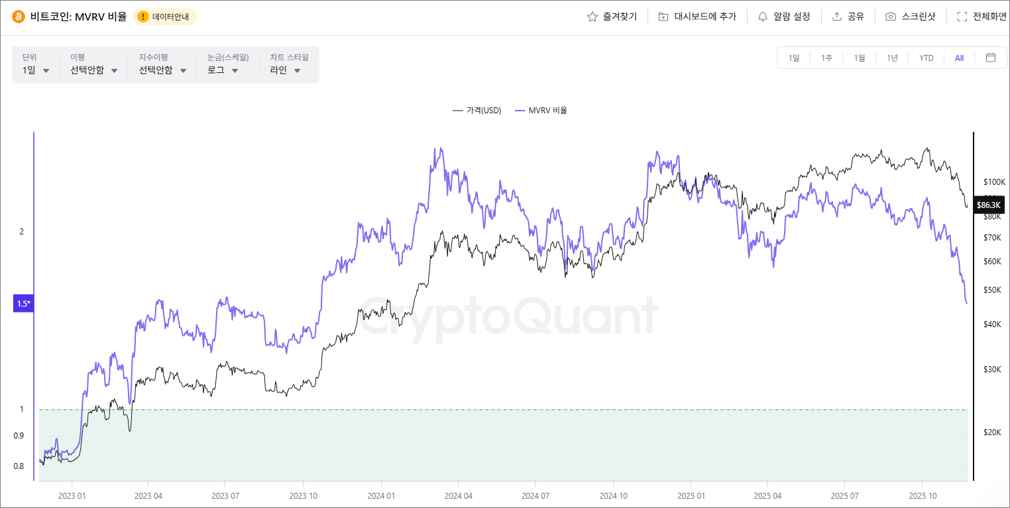Click the 공유 share icon

tap(837, 16)
